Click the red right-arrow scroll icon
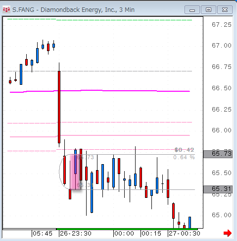Image resolution: width=237 pixels, height=241 pixels. coord(228,233)
